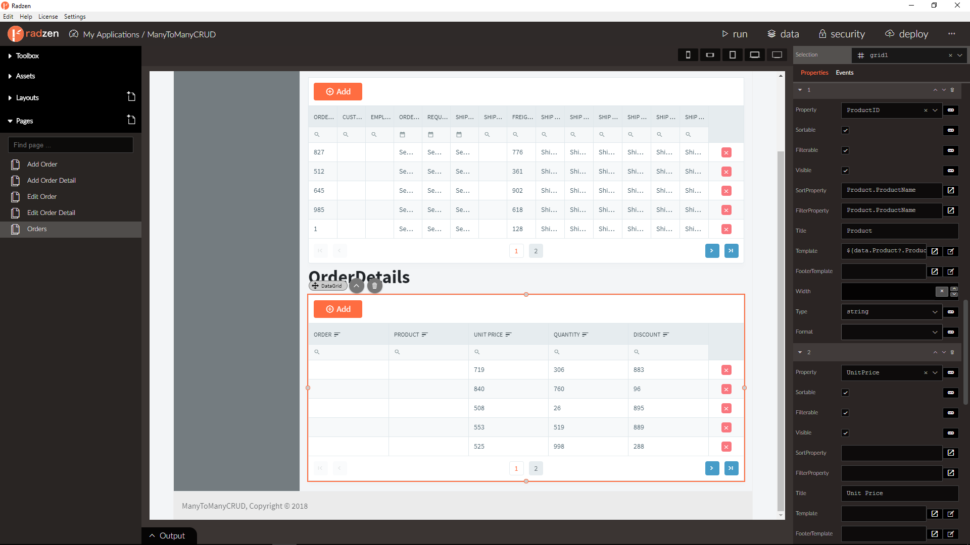Switch to the Events tab
The image size is (970, 545).
pos(844,73)
